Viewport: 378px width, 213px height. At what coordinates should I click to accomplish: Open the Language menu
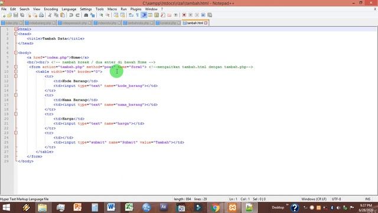click(x=69, y=9)
